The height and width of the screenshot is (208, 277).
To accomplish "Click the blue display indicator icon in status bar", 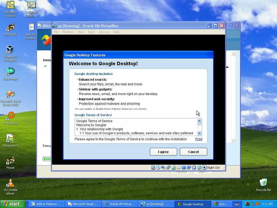I will pyautogui.click(x=184, y=167).
